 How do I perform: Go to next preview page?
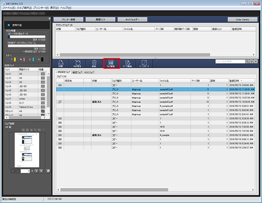[36, 171]
